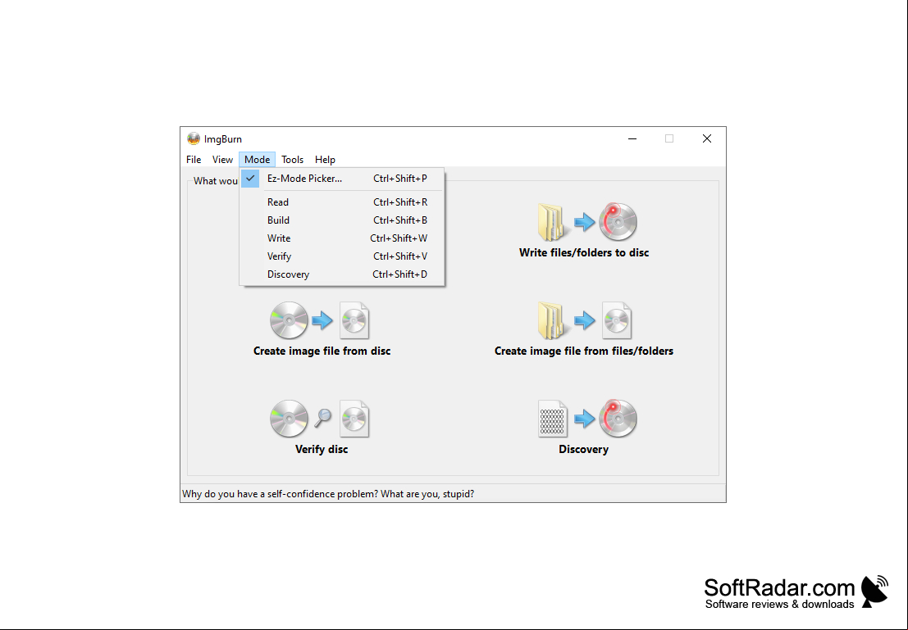Click the blue arrow above Create image file from disc
This screenshot has height=630, width=908.
[322, 320]
